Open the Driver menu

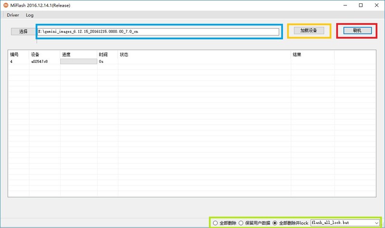pyautogui.click(x=13, y=15)
